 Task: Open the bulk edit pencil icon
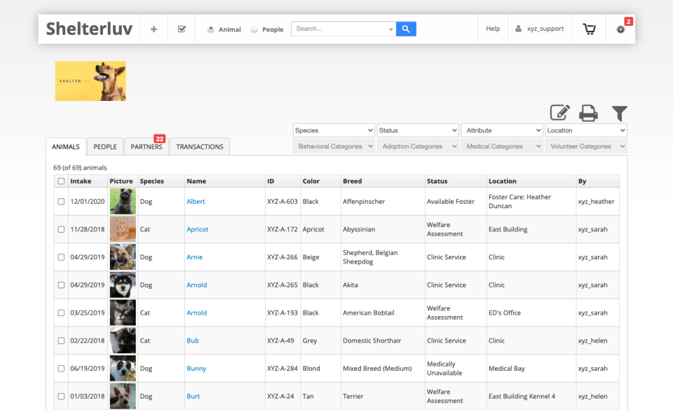(559, 113)
